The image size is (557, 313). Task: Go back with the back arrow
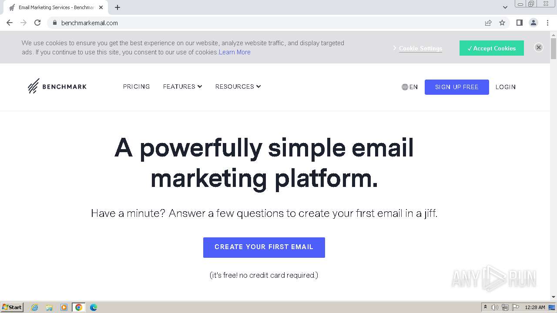[10, 23]
